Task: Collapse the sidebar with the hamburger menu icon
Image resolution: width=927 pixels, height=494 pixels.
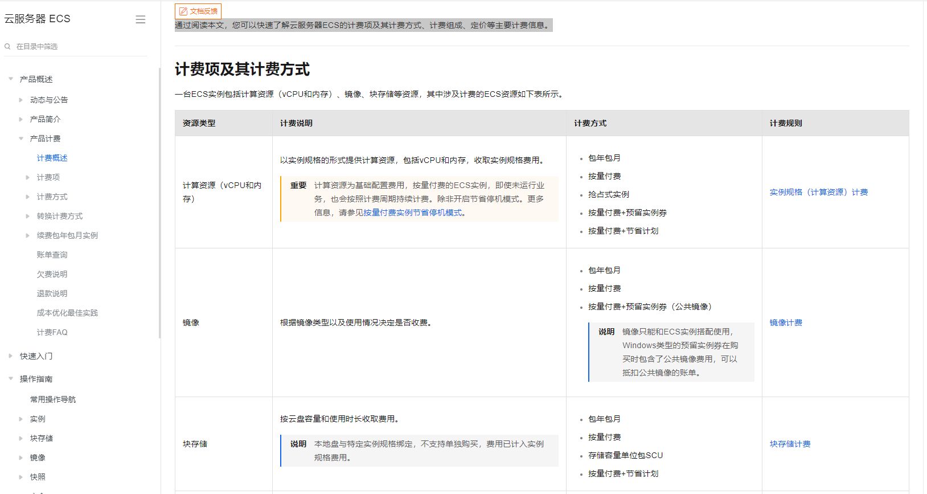Action: (141, 19)
